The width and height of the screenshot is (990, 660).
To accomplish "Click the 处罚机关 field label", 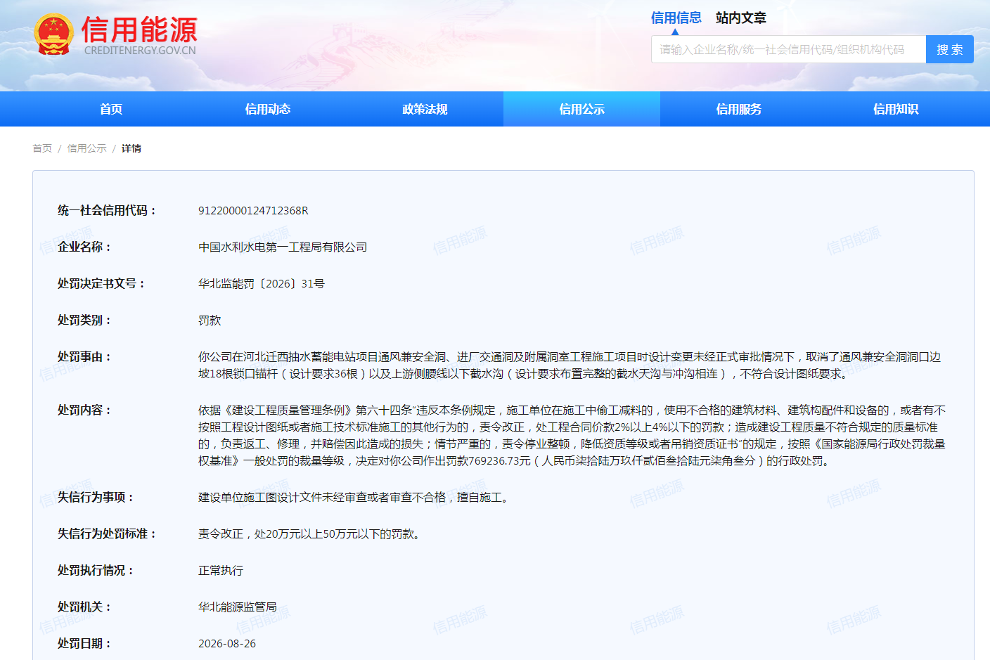I will point(84,607).
